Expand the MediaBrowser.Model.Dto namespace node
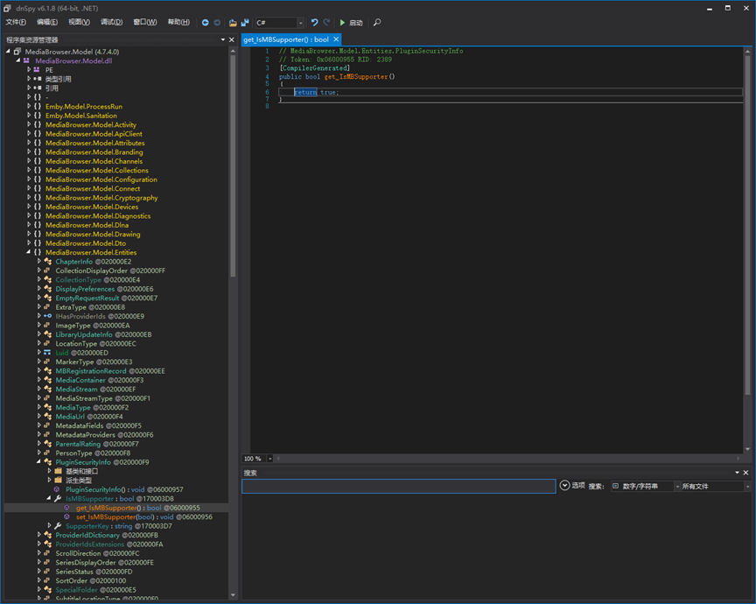This screenshot has width=756, height=604. [x=29, y=243]
